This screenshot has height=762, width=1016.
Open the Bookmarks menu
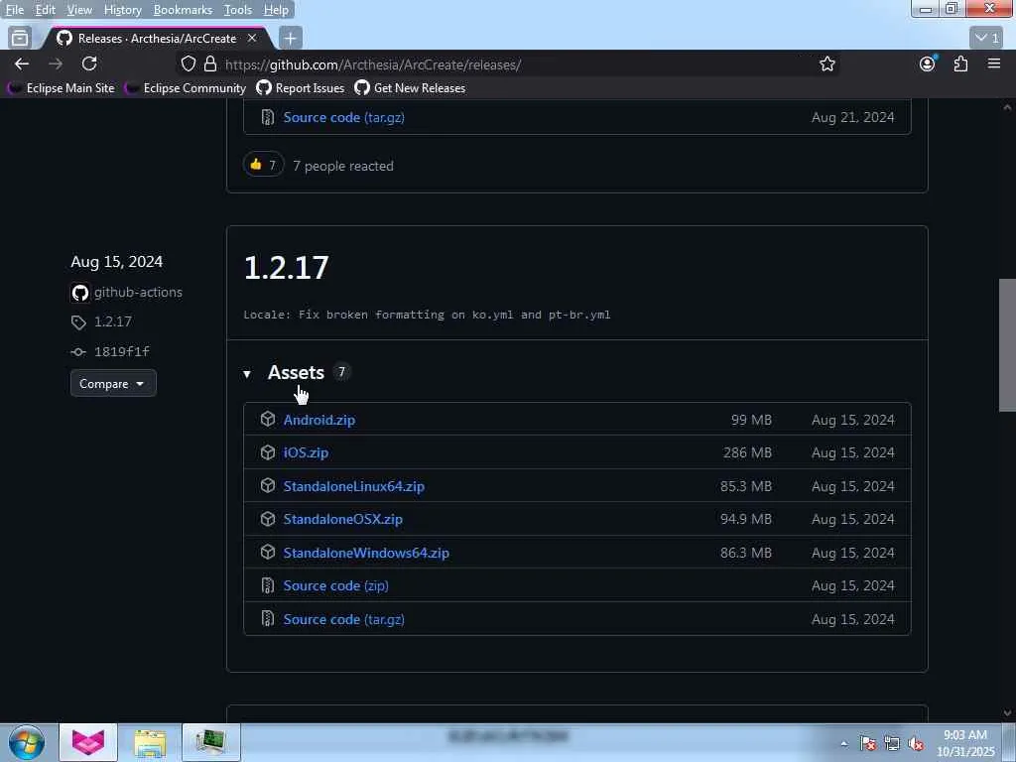183,10
